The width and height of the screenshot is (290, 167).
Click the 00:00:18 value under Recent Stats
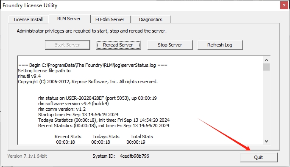point(65,142)
